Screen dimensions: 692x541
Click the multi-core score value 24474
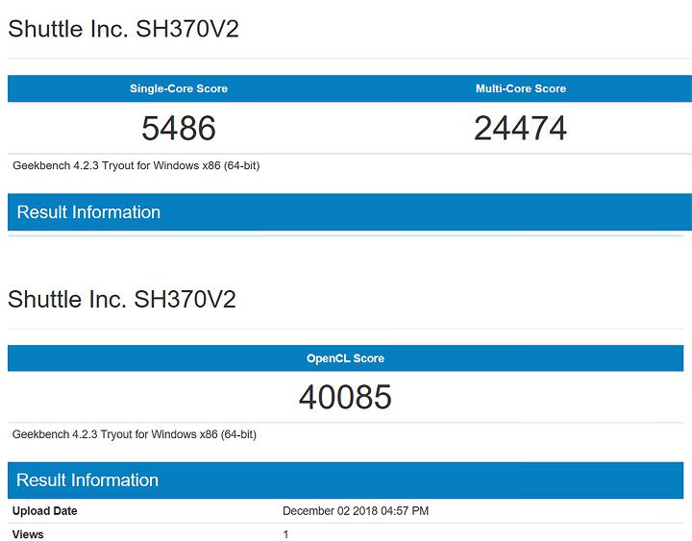521,128
